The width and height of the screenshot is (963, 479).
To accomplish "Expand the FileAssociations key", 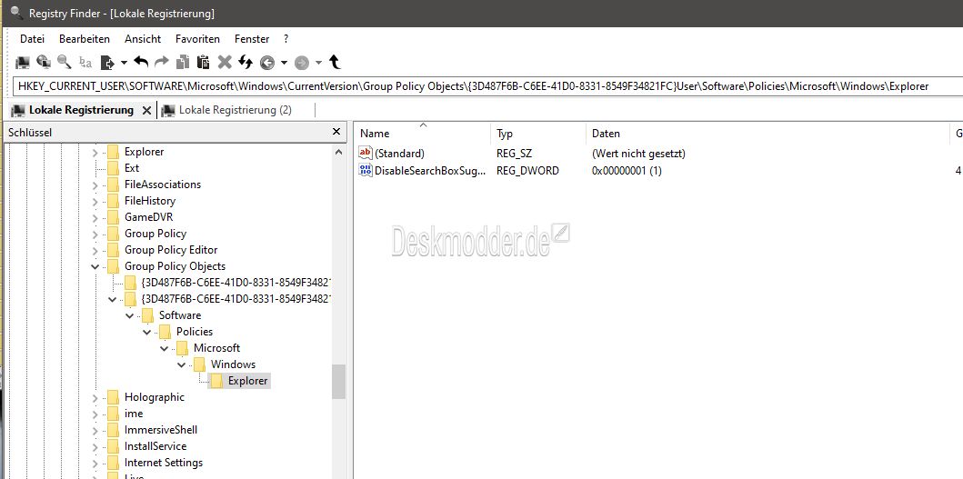I will tap(95, 185).
